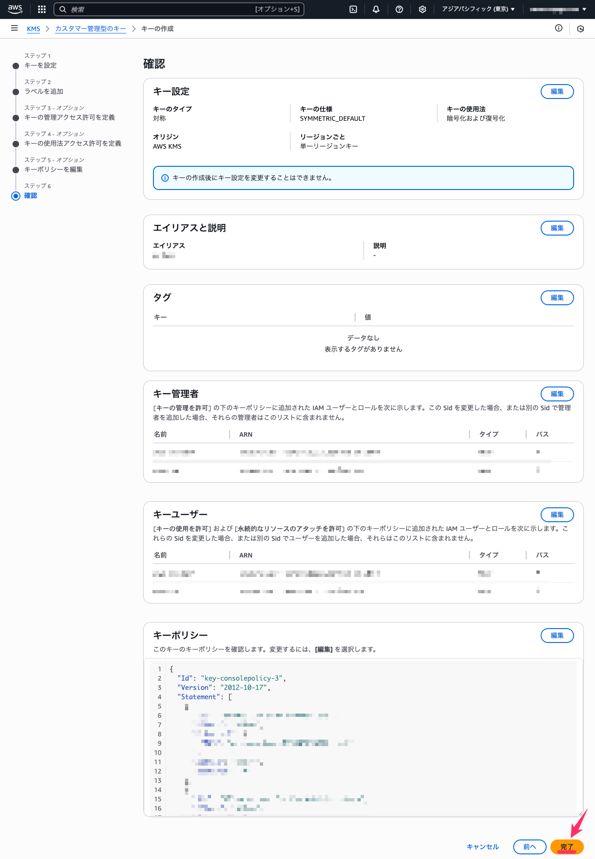Open the settings gear in header
Viewport: 595px width, 859px height.
coord(422,9)
